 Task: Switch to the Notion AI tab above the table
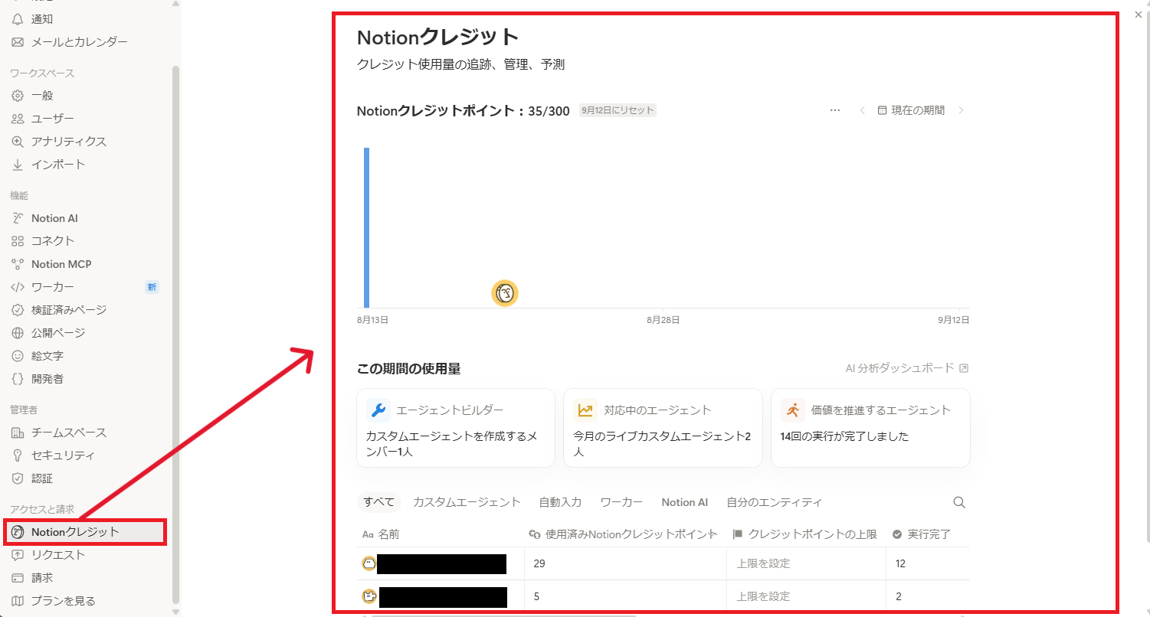click(x=684, y=502)
